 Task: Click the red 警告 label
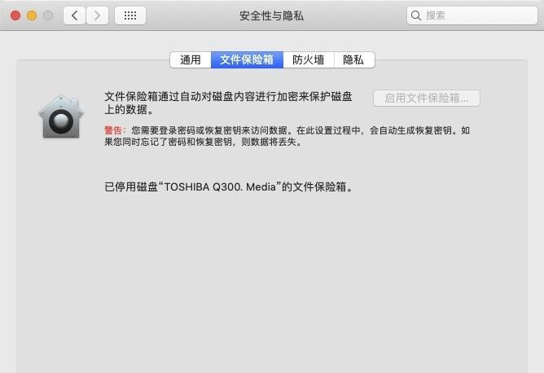tap(113, 130)
